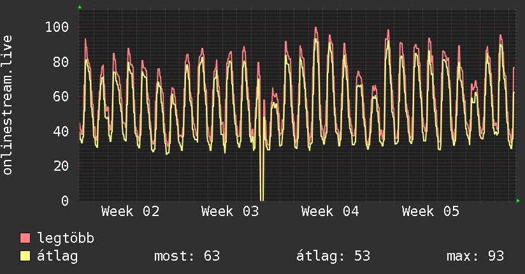The width and height of the screenshot is (525, 274).
Task: Click the Week 02 axis label
Action: pyautogui.click(x=130, y=212)
